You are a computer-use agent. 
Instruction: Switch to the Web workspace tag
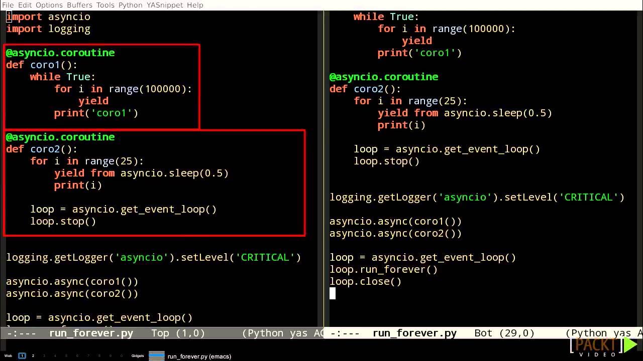tap(8, 356)
